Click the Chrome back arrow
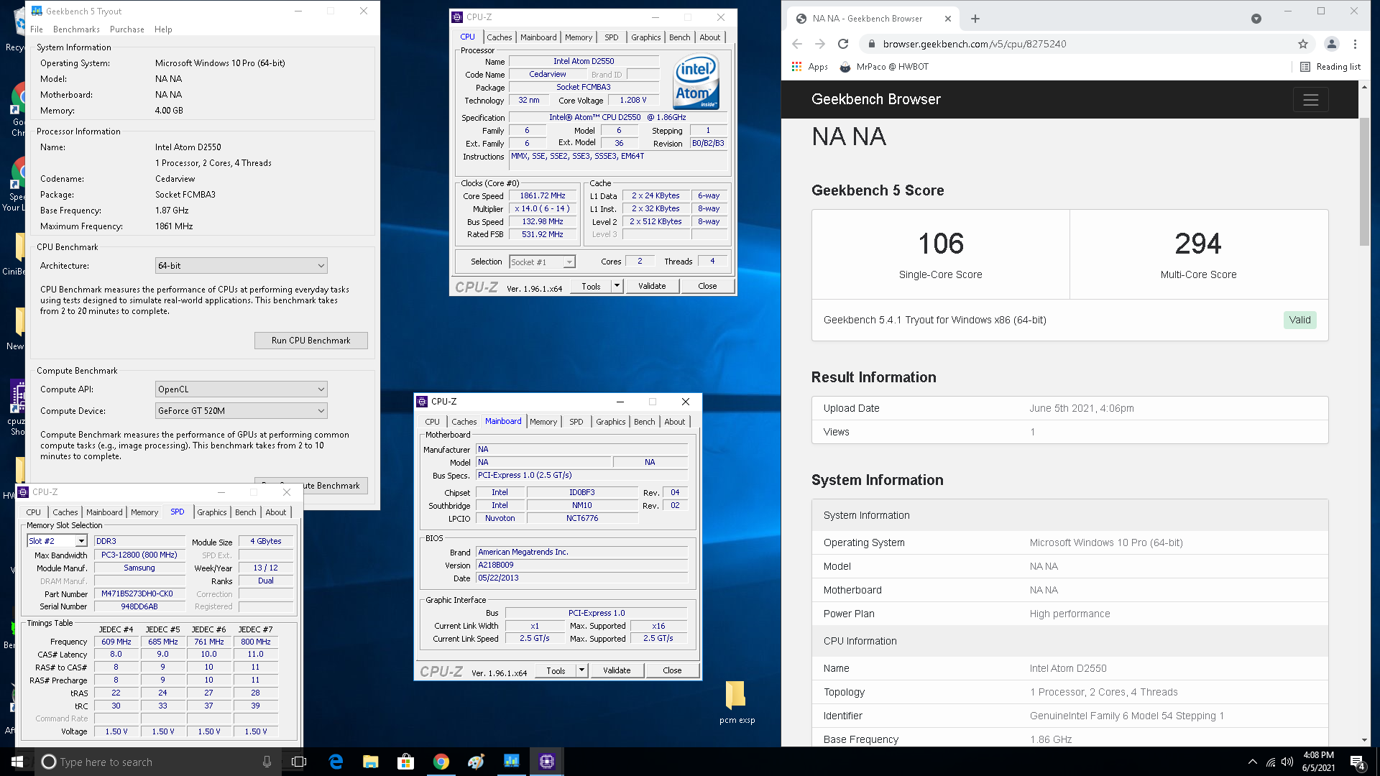This screenshot has height=776, width=1380. point(797,44)
